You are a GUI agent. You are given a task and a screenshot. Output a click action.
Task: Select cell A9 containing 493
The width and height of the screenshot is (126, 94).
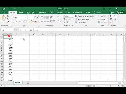pyautogui.click(x=8, y=59)
